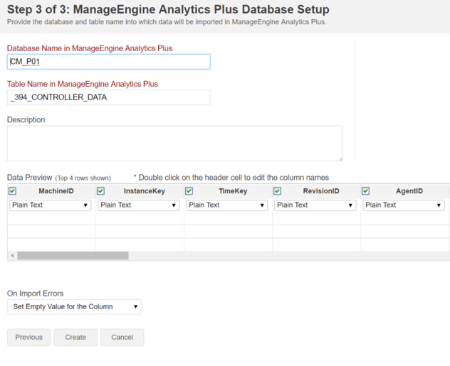Cancel the database setup
Image resolution: width=450 pixels, height=366 pixels.
122,338
